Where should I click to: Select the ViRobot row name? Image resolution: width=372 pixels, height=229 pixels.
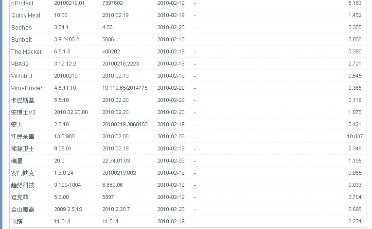pyautogui.click(x=21, y=76)
